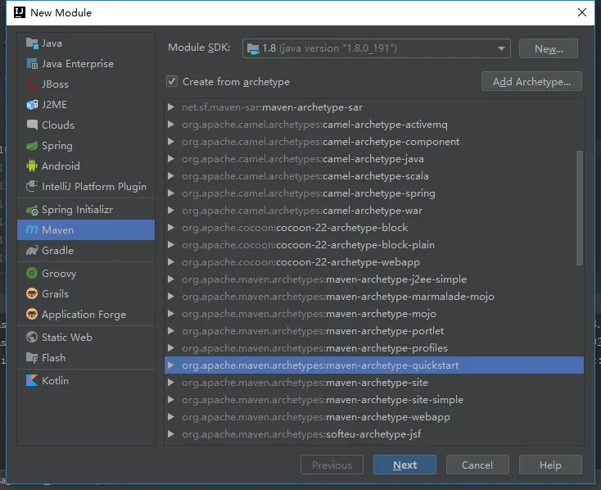Screen dimensions: 601x490
Task: Select the Application Forge icon
Action: click(x=32, y=315)
